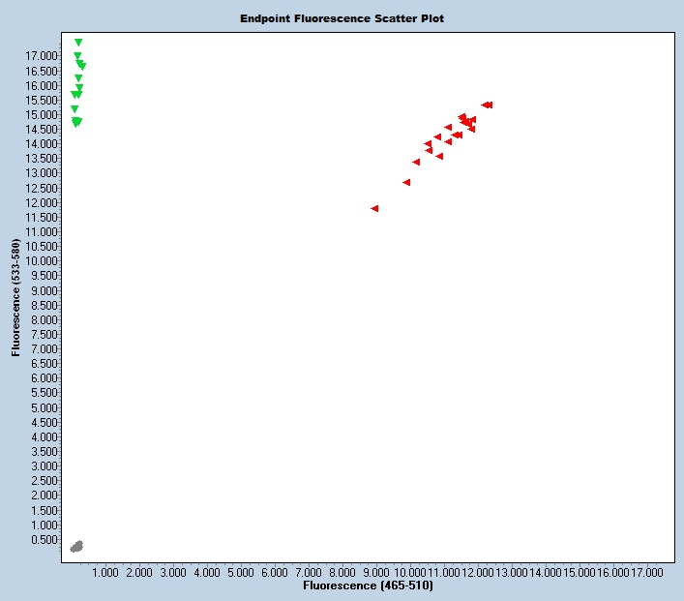Select the topmost green triangle marker
The image size is (684, 601).
point(78,43)
